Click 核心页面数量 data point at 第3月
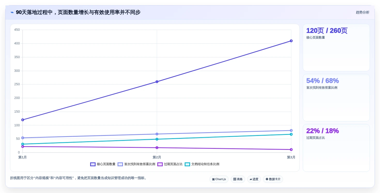 [291, 41]
